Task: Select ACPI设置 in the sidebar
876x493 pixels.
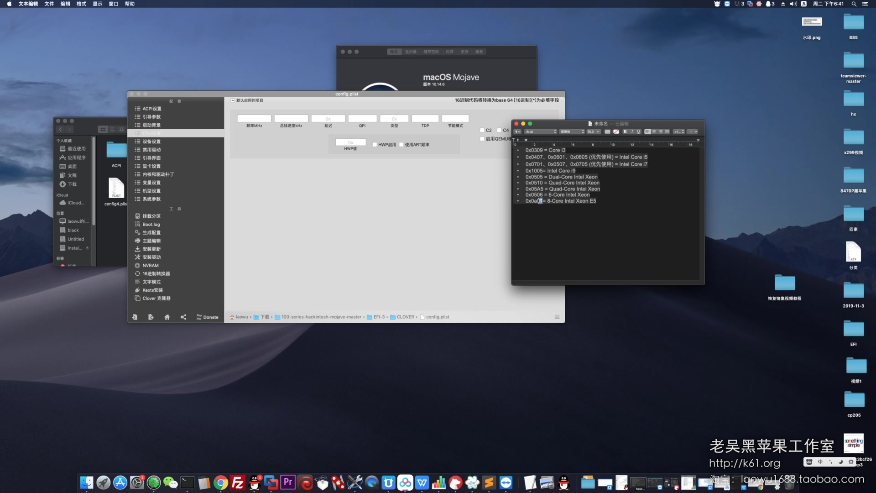Action: (151, 109)
